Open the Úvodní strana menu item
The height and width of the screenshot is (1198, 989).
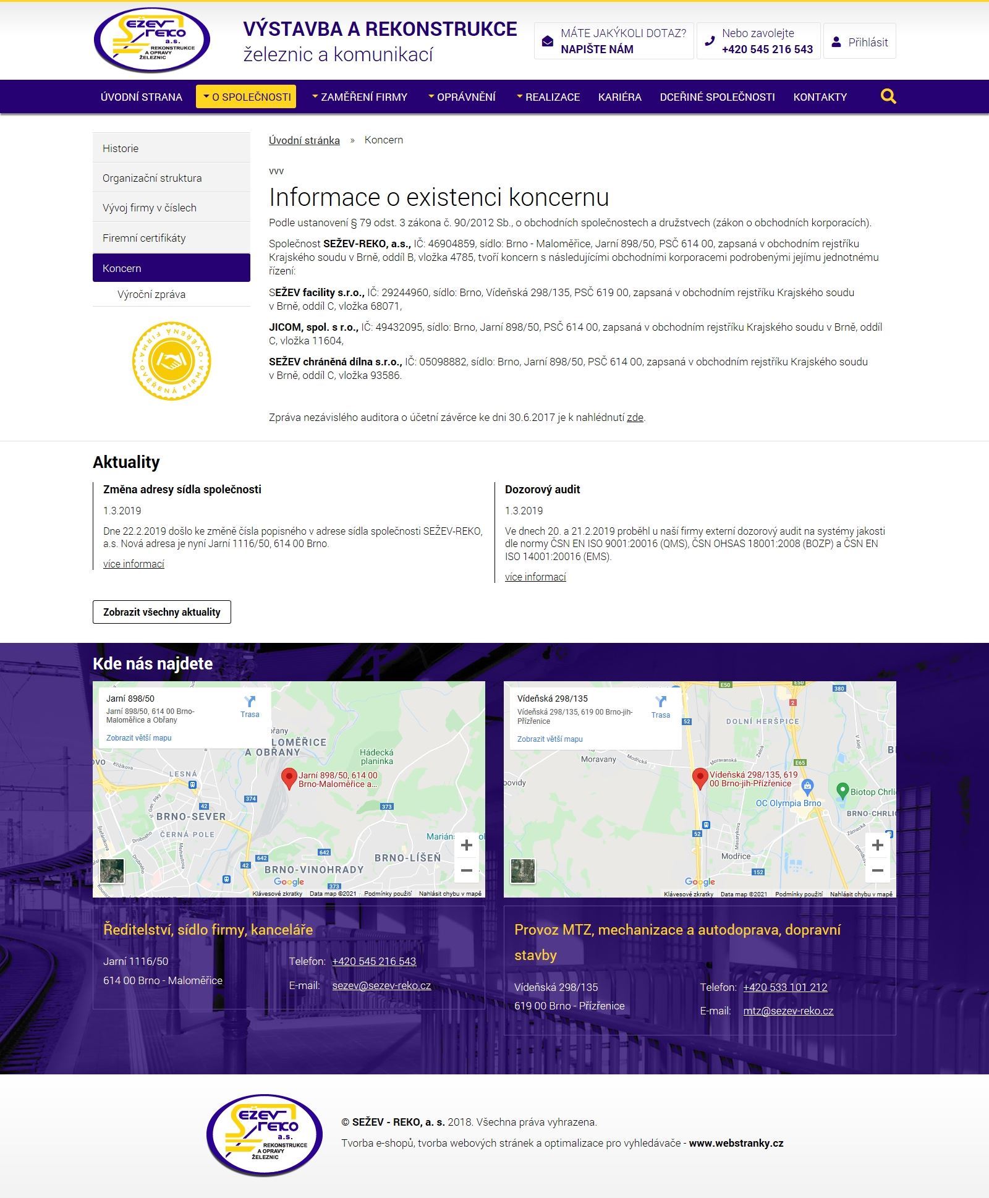pos(142,96)
